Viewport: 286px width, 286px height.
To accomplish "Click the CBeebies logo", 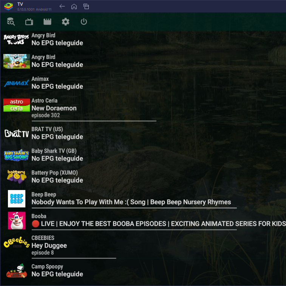I will click(x=16, y=242).
